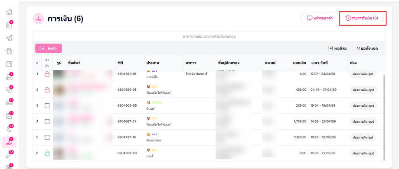Open the home icon in the sidebar
The width and height of the screenshot is (399, 169).
click(9, 12)
